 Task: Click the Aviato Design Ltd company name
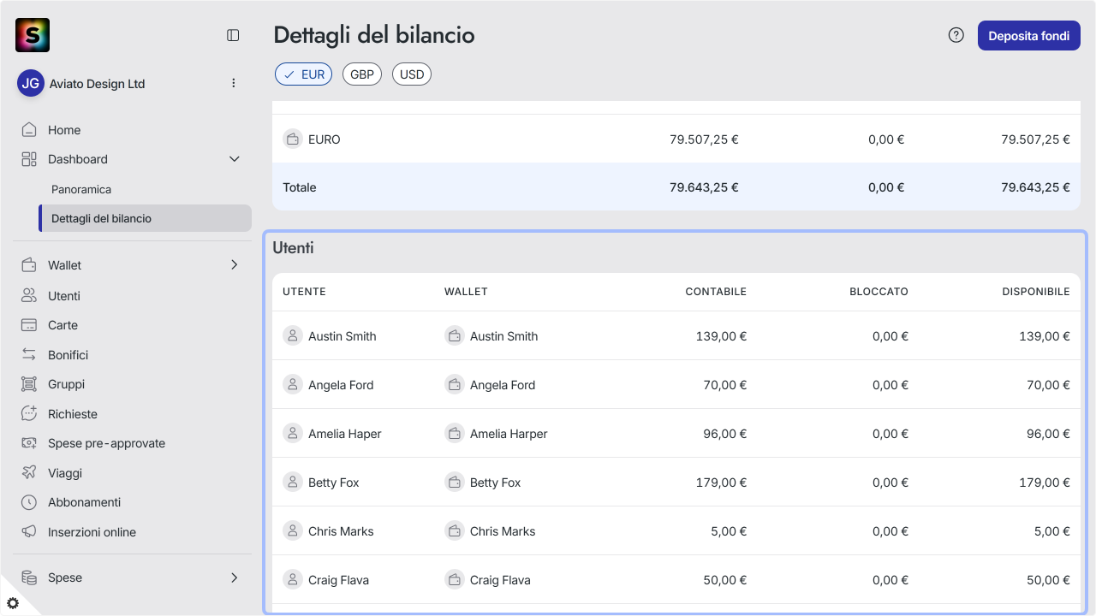[x=97, y=84]
